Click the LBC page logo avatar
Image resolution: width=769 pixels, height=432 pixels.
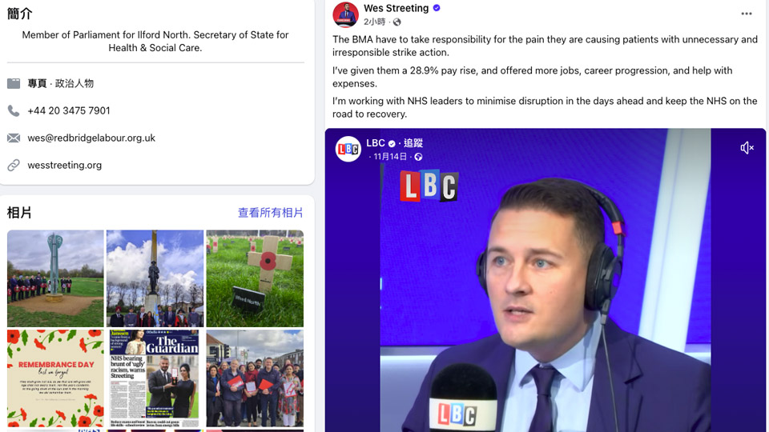point(348,149)
